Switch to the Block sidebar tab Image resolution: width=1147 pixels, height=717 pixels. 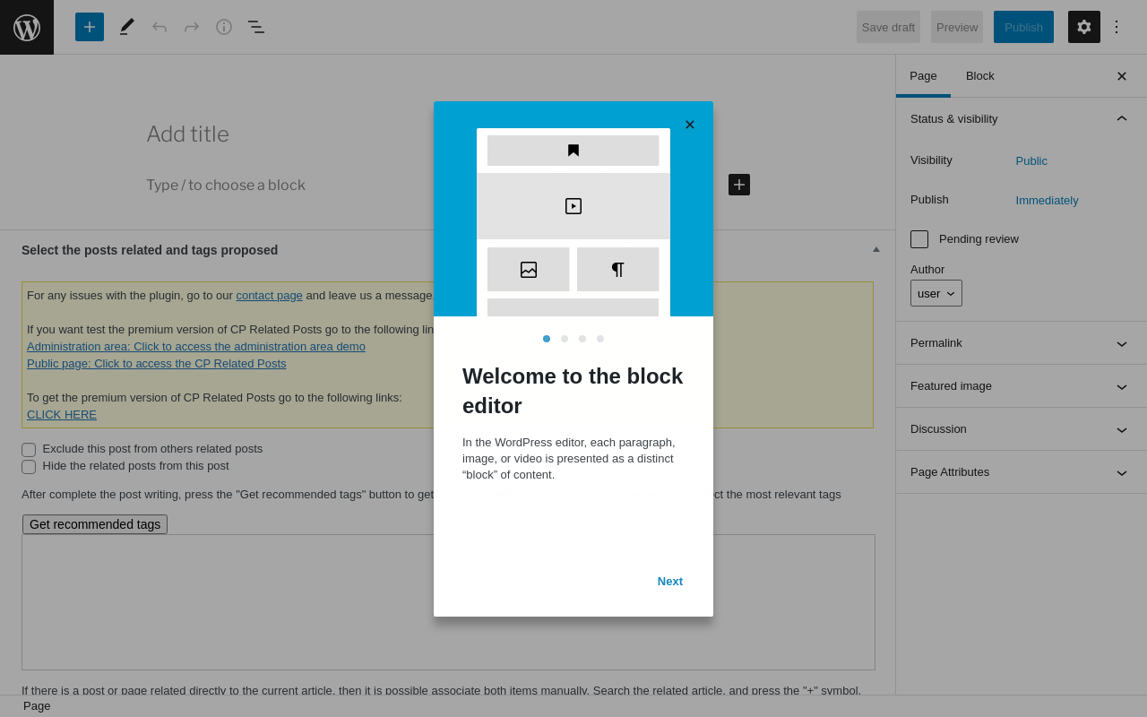[x=980, y=76]
